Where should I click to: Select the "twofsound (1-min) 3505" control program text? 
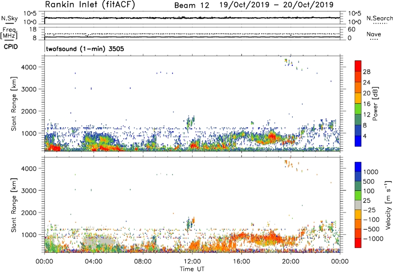tap(85, 49)
